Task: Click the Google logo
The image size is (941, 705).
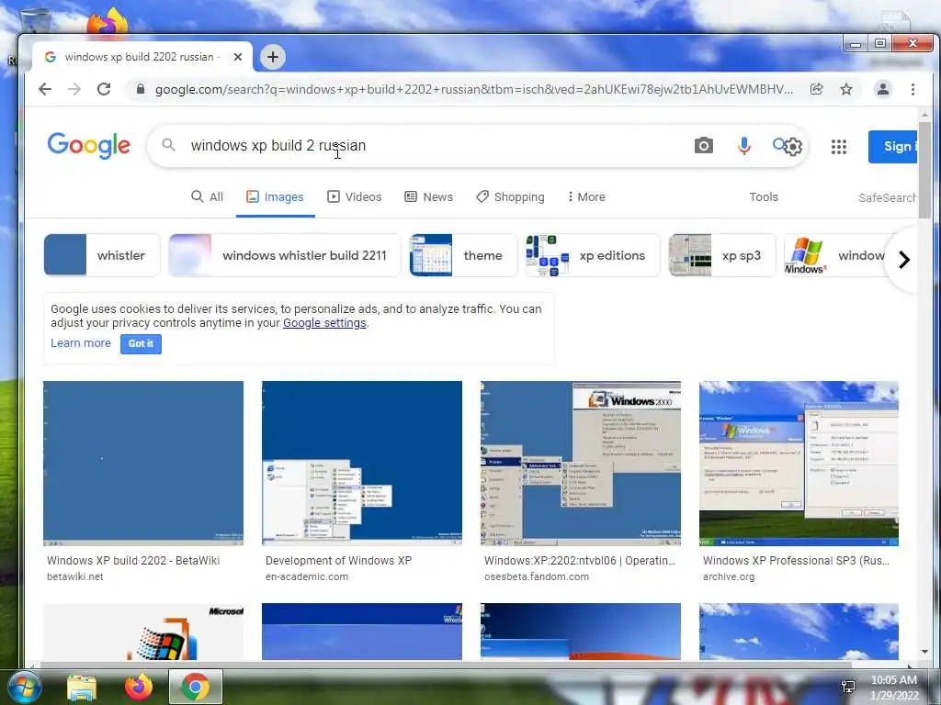Action: coord(89,146)
